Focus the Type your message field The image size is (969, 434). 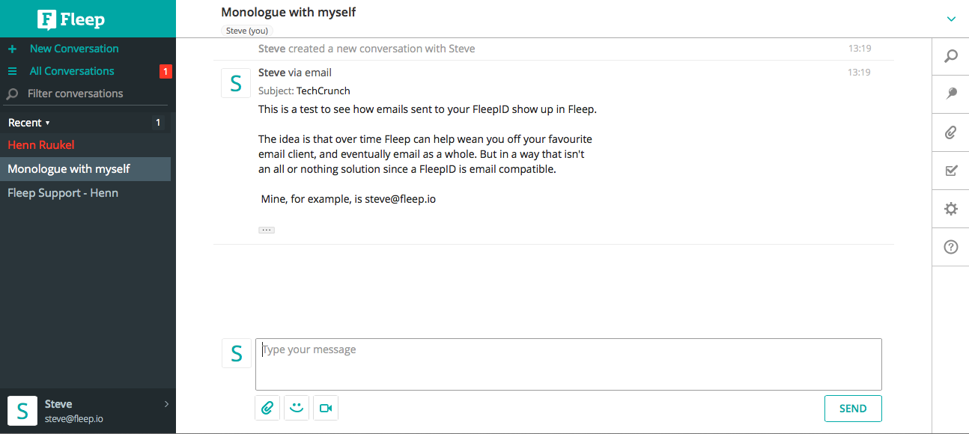click(568, 364)
